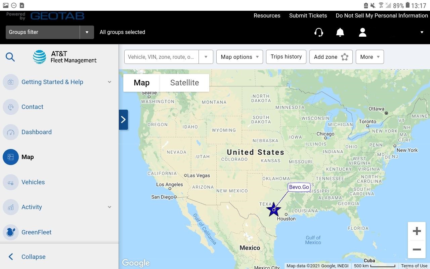Expand the Groups filter dropdown arrow
Image resolution: width=430 pixels, height=269 pixels.
coord(87,32)
